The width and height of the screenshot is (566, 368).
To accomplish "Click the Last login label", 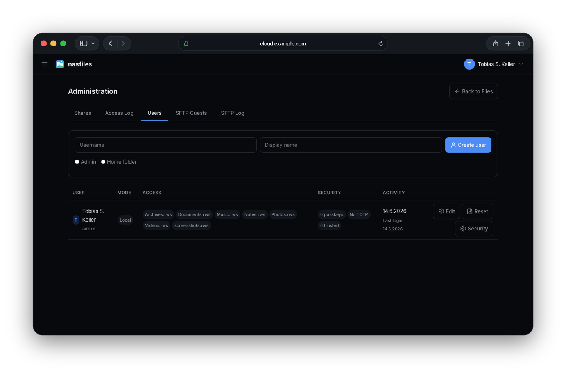I will (392, 220).
